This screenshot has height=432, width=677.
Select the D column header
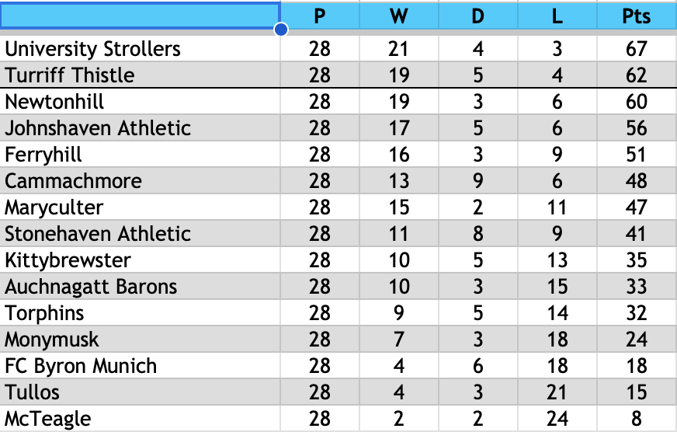(x=478, y=16)
